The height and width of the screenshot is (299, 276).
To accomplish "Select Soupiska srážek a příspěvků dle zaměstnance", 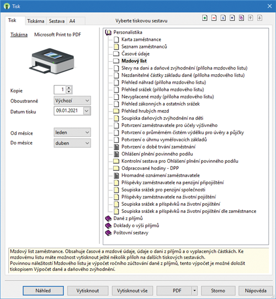I will [x=189, y=211].
